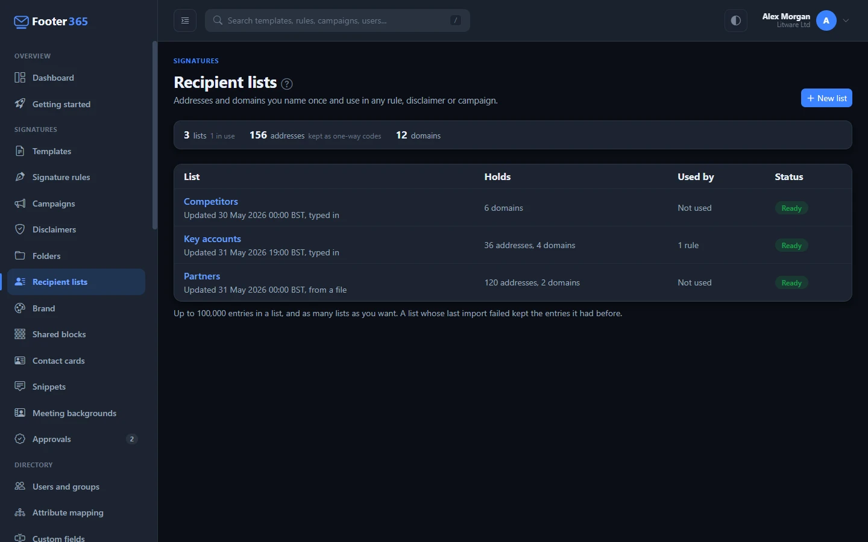The width and height of the screenshot is (868, 542).
Task: Click the '6 domains' cell for Competitors
Action: pyautogui.click(x=504, y=208)
